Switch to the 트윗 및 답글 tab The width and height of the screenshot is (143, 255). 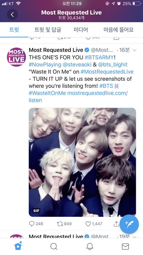[48, 30]
